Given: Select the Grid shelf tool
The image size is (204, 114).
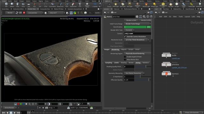Looking at the screenshot, I should click(x=29, y=5).
